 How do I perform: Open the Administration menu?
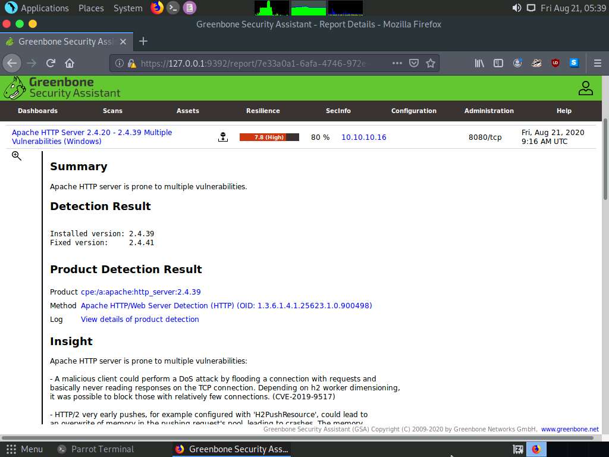tap(489, 111)
